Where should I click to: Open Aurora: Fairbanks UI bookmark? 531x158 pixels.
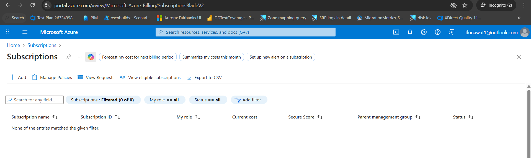click(179, 18)
